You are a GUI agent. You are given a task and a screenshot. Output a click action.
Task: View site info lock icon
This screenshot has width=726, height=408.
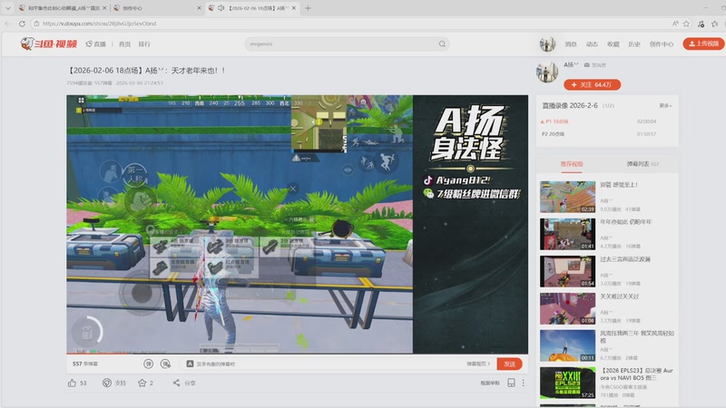click(36, 24)
